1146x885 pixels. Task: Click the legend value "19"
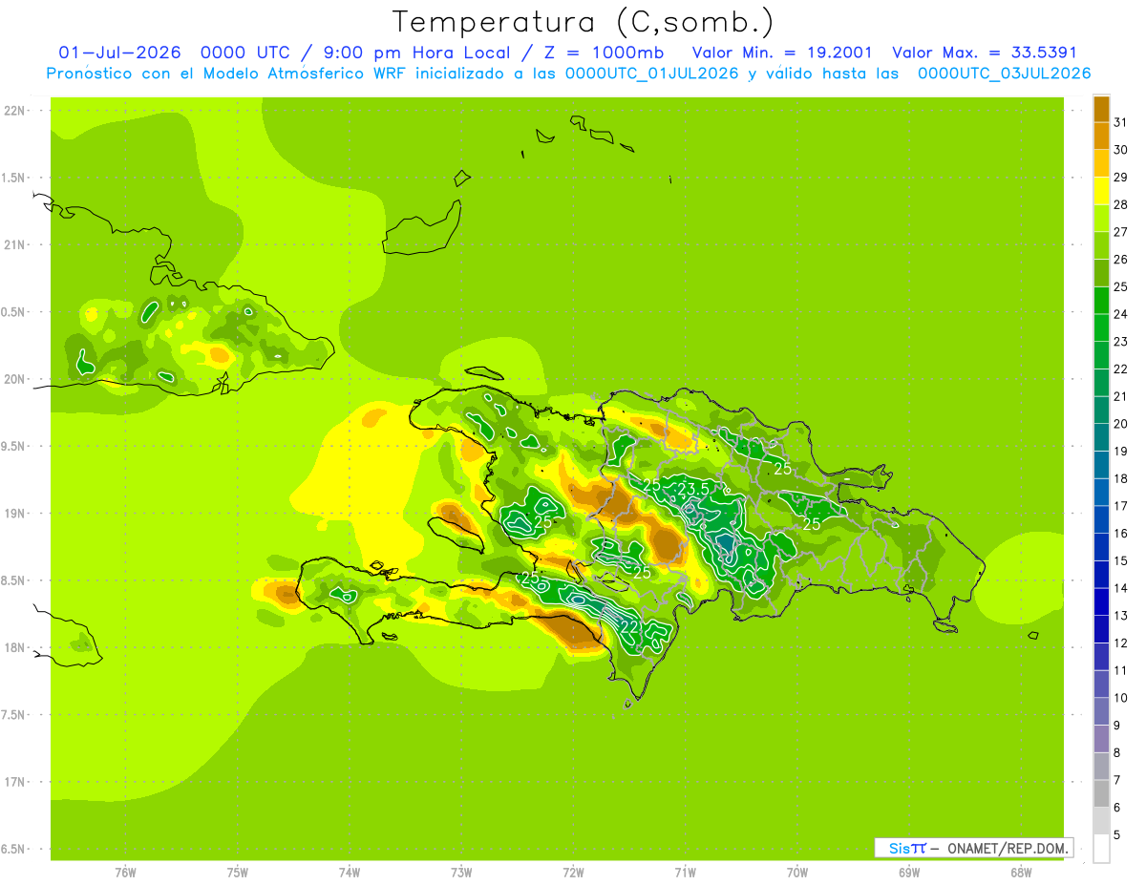point(1121,451)
